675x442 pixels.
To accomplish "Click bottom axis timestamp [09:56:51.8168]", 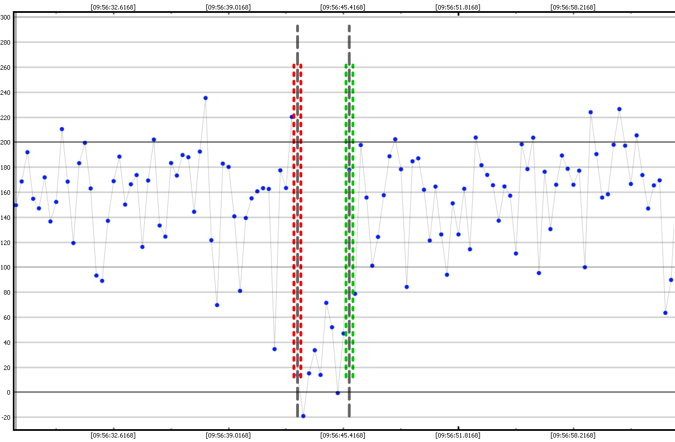I will coord(458,435).
